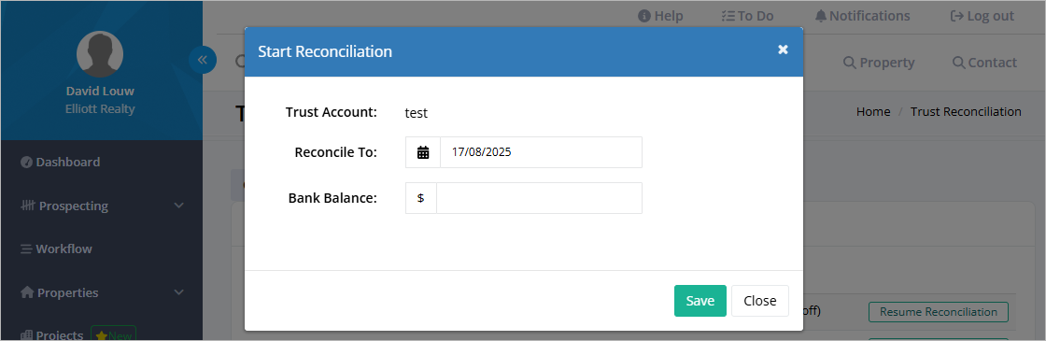Viewport: 1046px width, 341px height.
Task: Open the To Do list
Action: (x=748, y=16)
